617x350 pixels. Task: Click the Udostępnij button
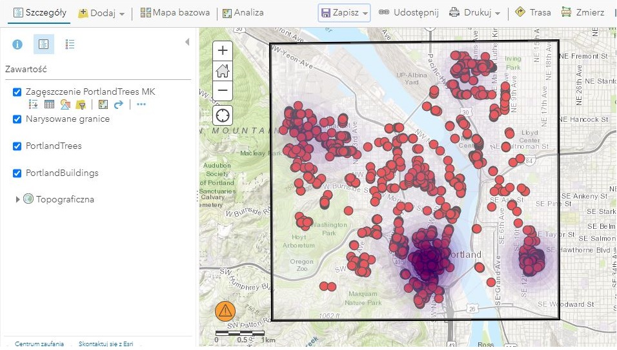click(x=408, y=13)
